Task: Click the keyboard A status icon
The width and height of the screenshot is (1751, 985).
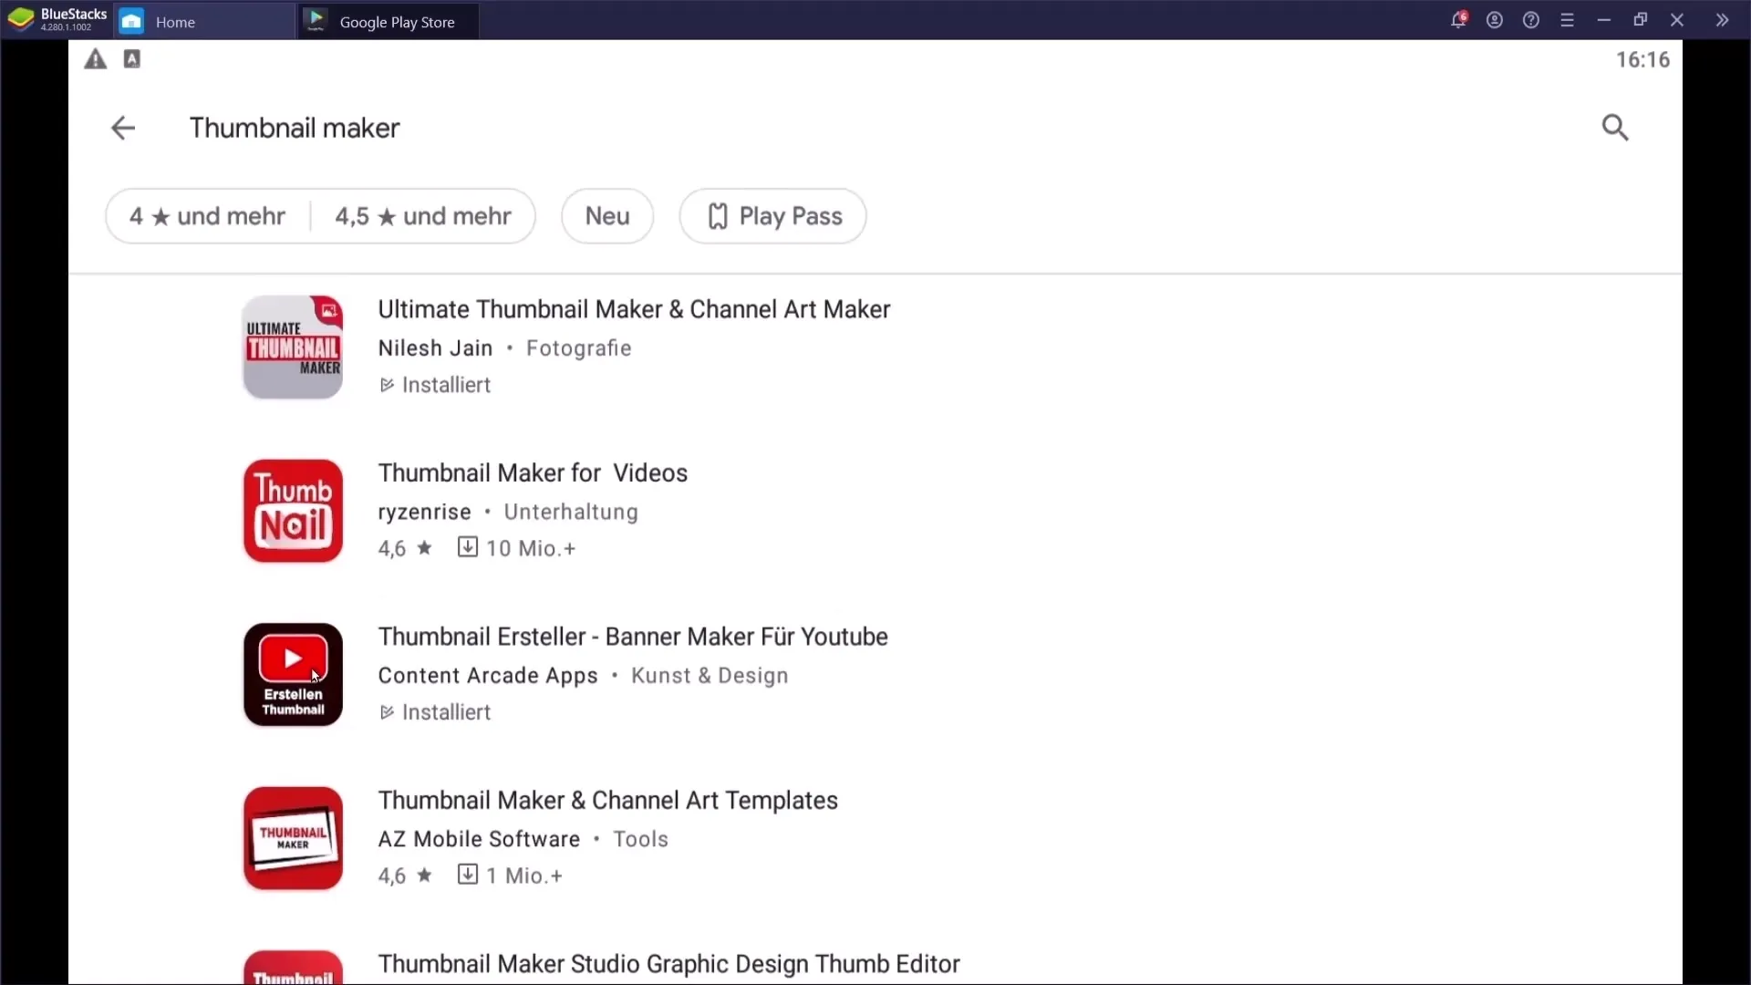Action: 132,59
